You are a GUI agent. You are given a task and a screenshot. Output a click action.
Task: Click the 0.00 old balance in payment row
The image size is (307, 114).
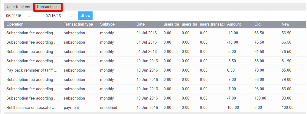tap(258, 108)
